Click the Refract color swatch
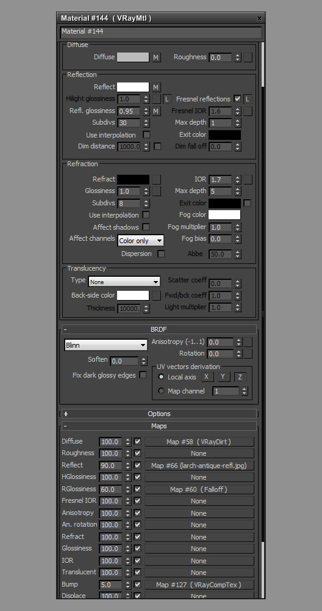This screenshot has width=322, height=611. point(133,179)
